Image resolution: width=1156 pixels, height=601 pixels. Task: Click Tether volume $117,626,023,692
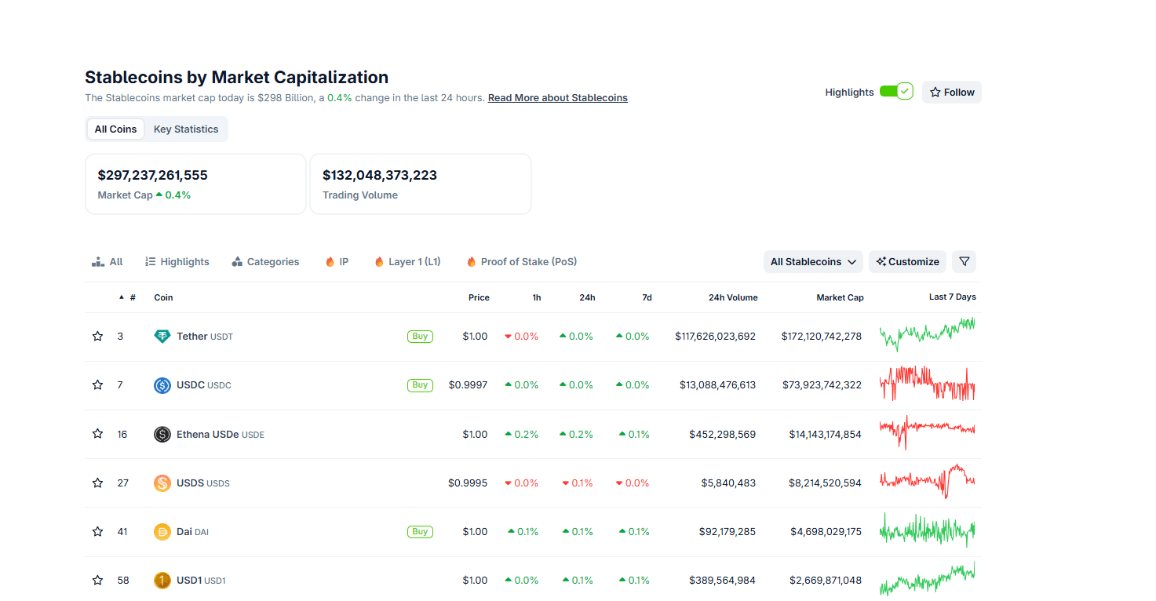(x=715, y=337)
